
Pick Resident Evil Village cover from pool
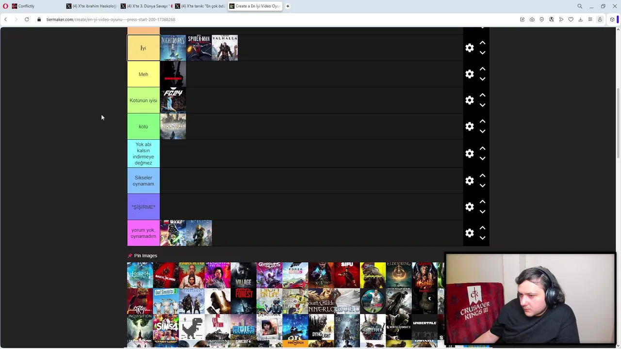(x=244, y=275)
